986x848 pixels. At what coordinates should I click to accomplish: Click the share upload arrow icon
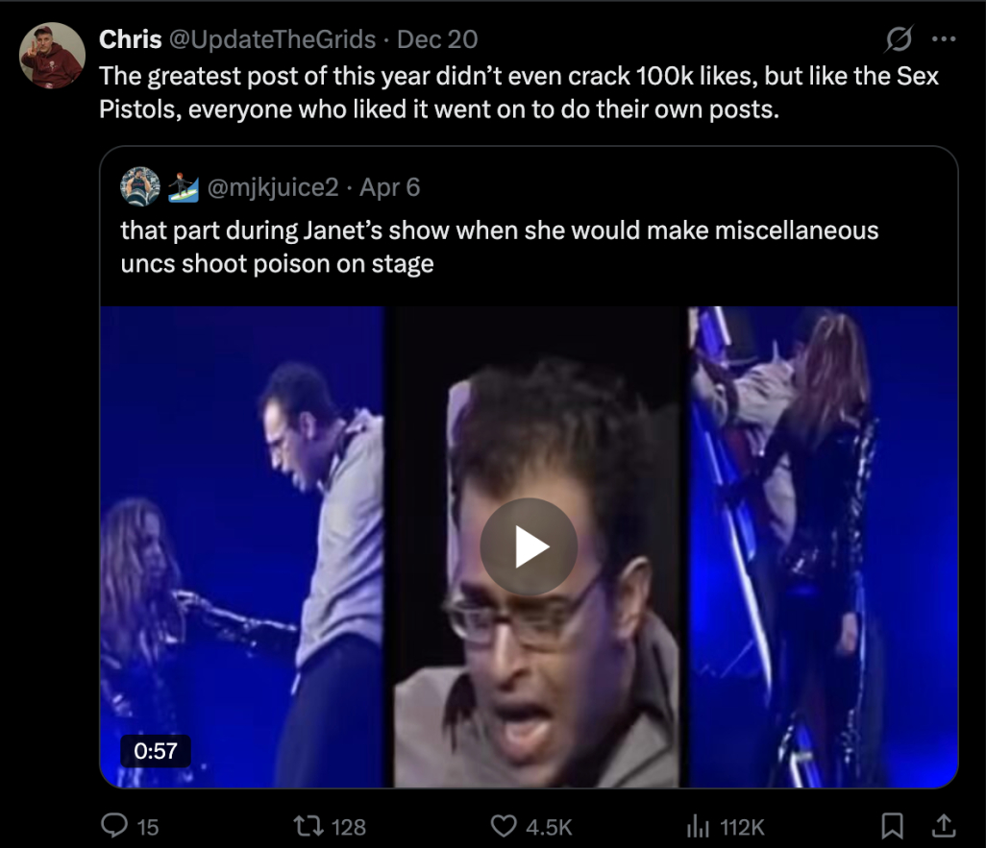pyautogui.click(x=945, y=825)
